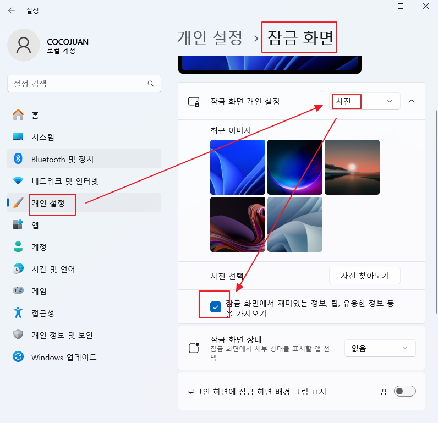Viewport: 438px width, 423px height.
Task: Click the 홈 house icon
Action: tap(18, 115)
